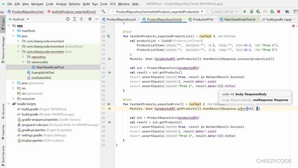Stop the running process
Image resolution: width=298 pixels, height=168 pixels.
coord(278,12)
